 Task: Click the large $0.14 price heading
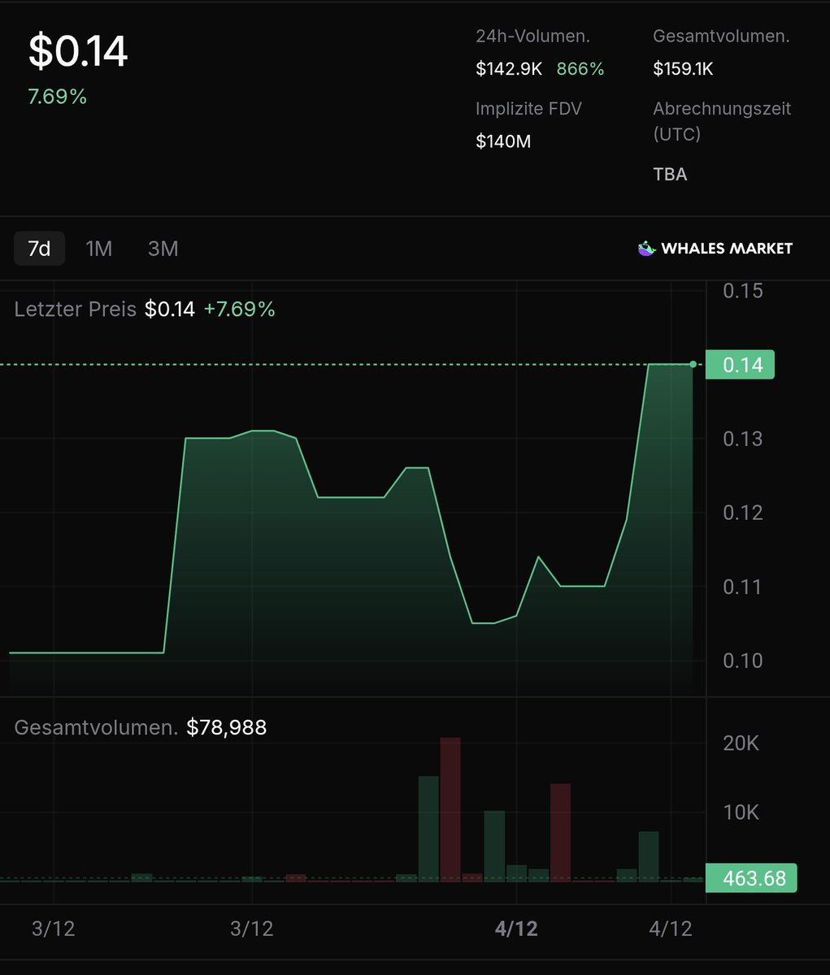click(x=78, y=51)
